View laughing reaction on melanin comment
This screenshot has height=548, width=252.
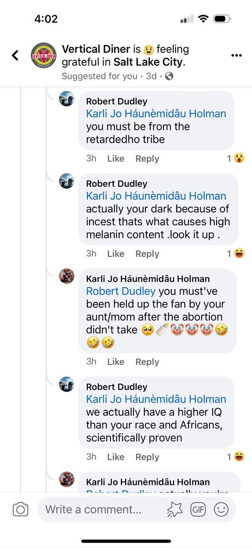(x=239, y=253)
